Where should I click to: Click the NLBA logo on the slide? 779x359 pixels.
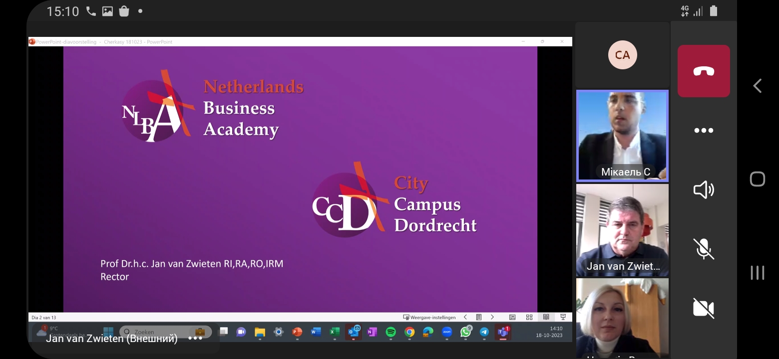(158, 107)
